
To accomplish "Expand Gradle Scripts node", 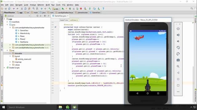I will point(5,68).
